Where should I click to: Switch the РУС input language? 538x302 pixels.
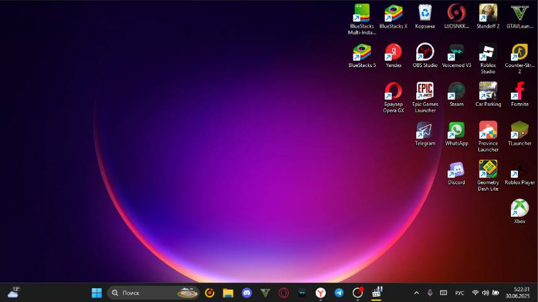click(460, 293)
